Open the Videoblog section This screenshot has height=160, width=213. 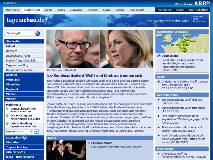pos(24,84)
